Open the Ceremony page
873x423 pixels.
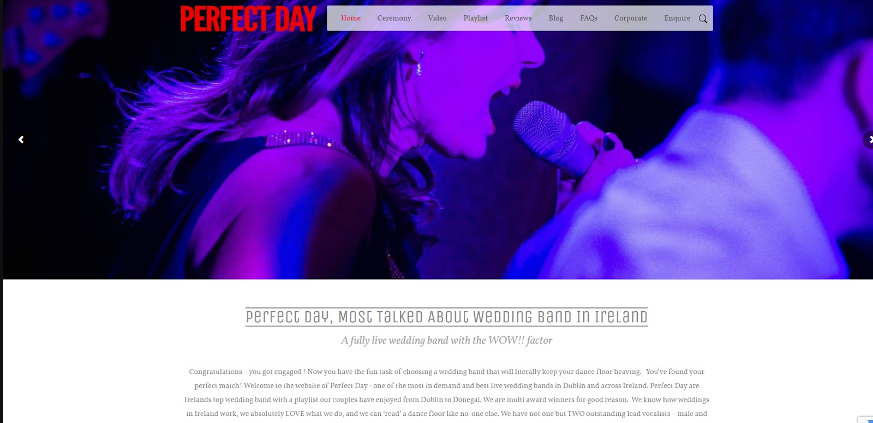click(394, 18)
